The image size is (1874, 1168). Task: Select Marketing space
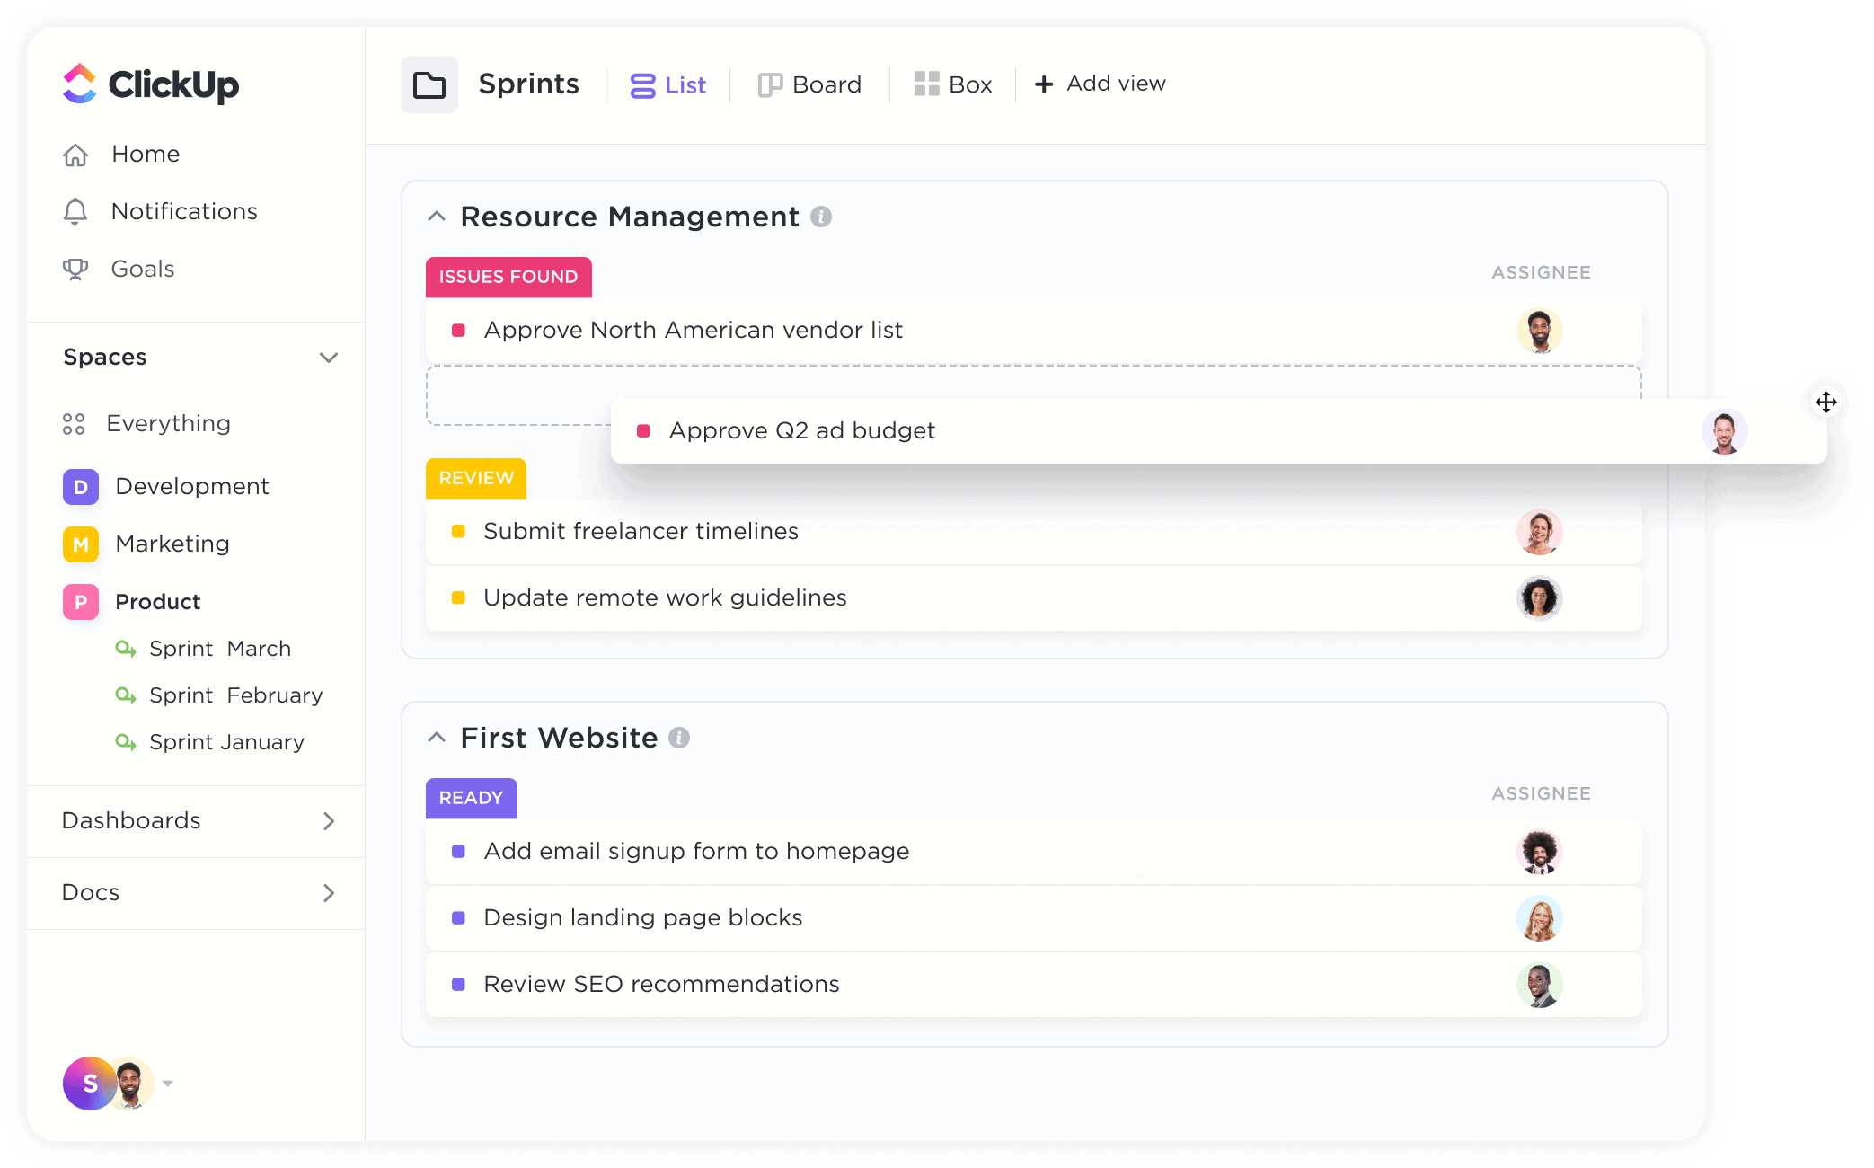click(x=171, y=544)
